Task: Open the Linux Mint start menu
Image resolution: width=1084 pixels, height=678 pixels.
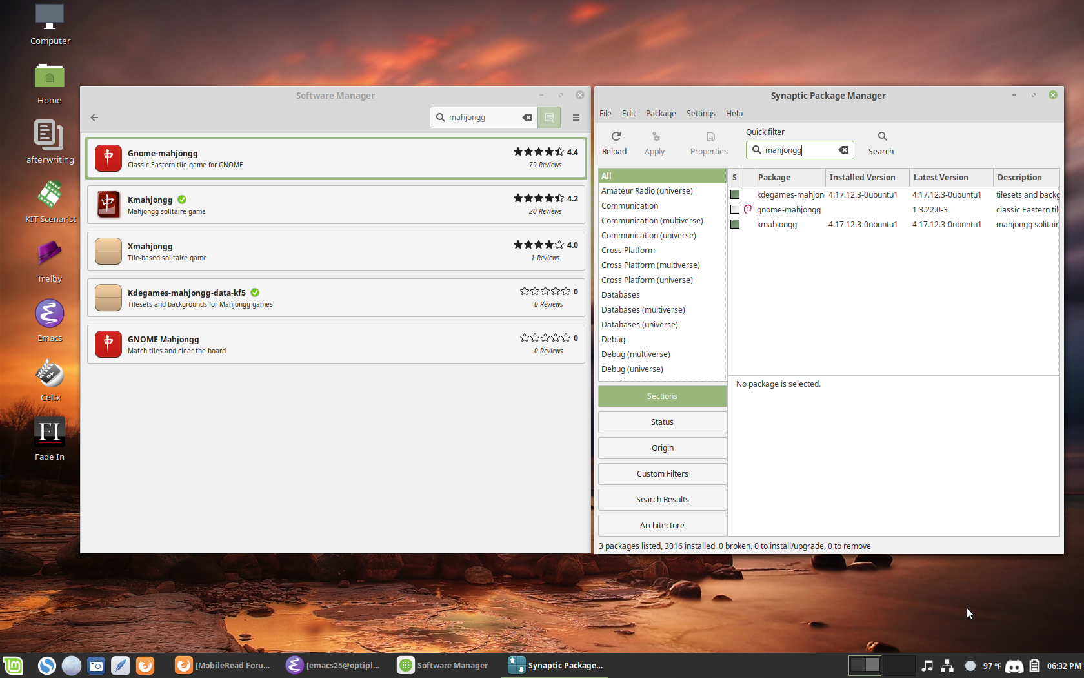Action: (x=13, y=665)
